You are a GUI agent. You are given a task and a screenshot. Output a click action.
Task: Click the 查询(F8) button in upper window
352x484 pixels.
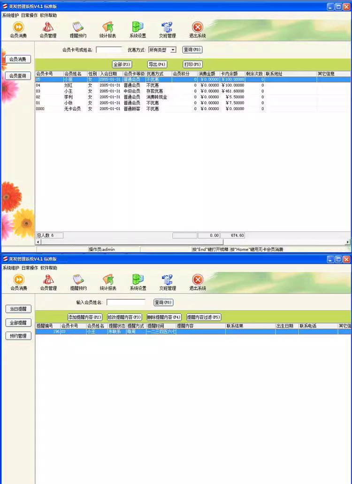pyautogui.click(x=192, y=50)
